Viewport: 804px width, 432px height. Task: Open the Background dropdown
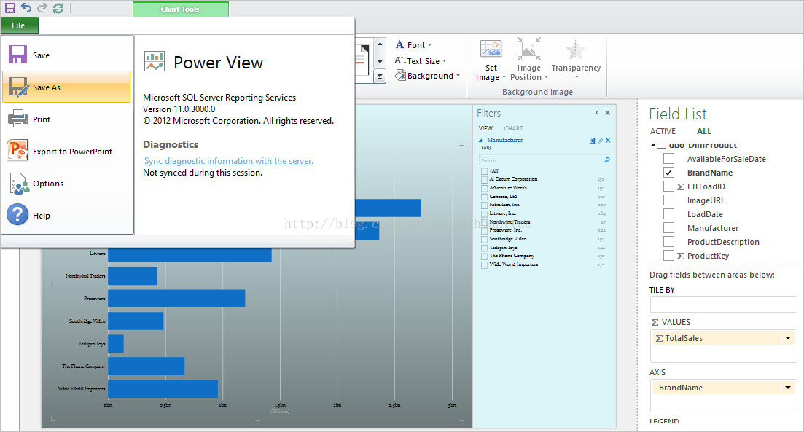click(458, 76)
